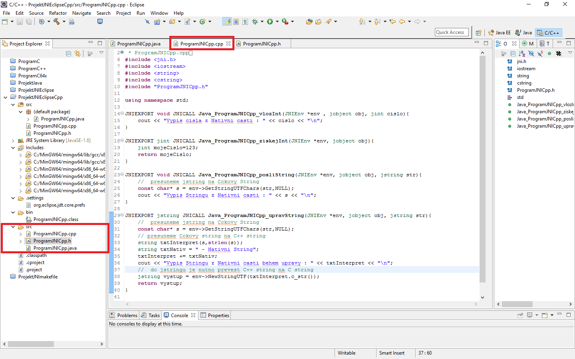Click inside the Quick Access search field
Viewport: 575px width, 359px height.
coord(451,32)
